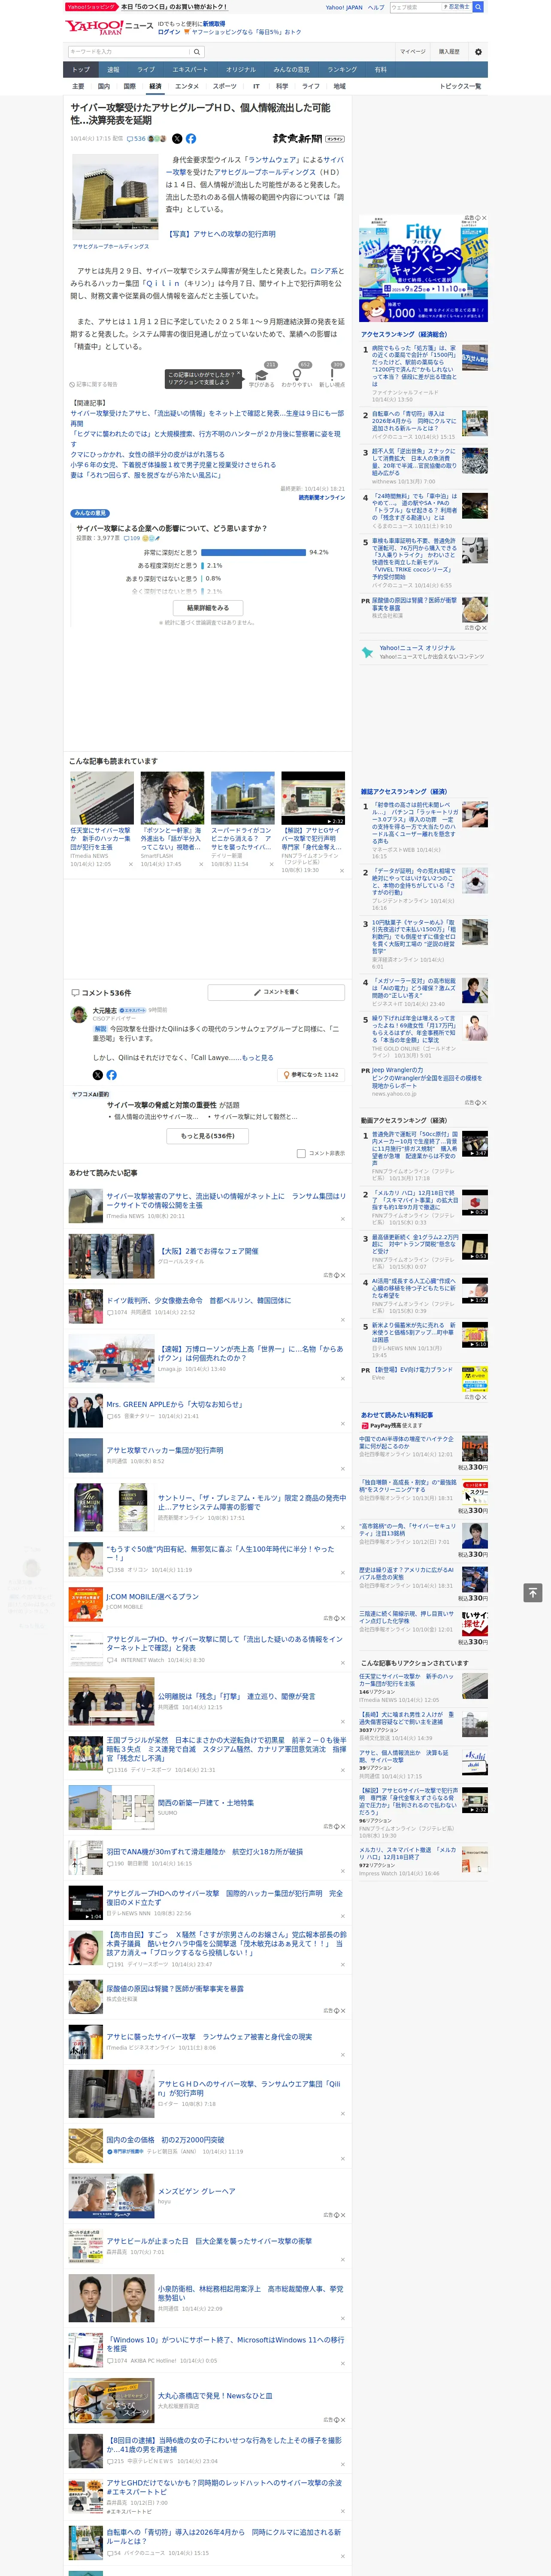
Task: Open article 公明離脱は「残念」「打撃」
Action: [x=236, y=1696]
